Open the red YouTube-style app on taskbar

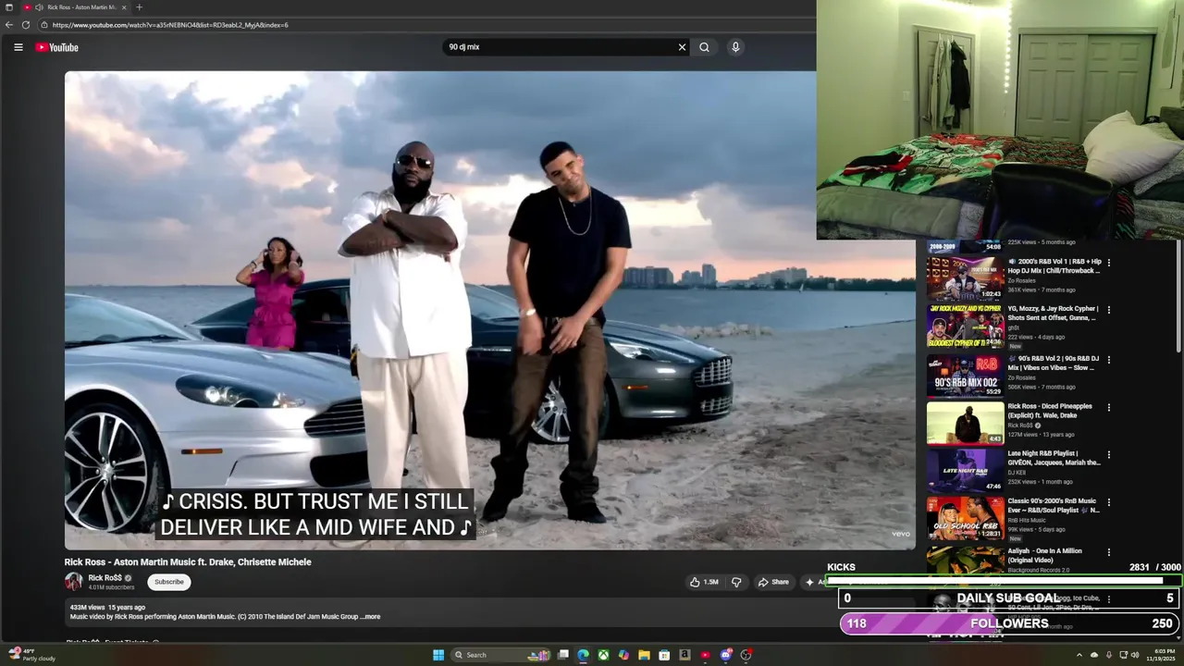[705, 655]
